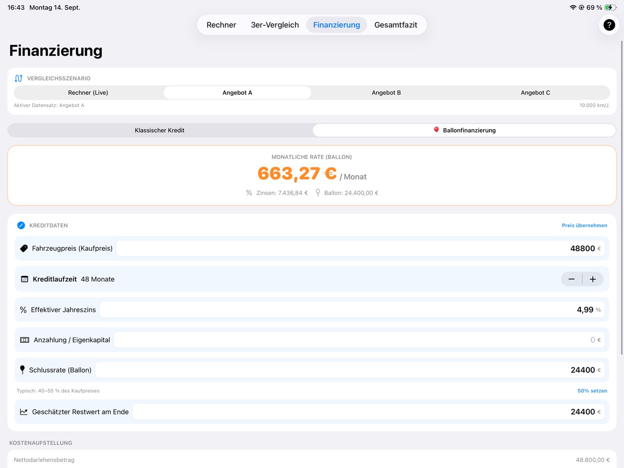
Task: Select Ballonfinanzierung mode
Action: point(464,130)
